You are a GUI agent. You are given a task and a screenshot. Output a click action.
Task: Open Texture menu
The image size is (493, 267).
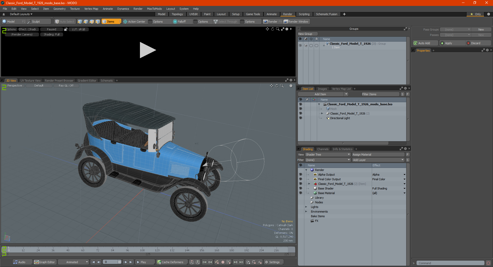point(75,9)
